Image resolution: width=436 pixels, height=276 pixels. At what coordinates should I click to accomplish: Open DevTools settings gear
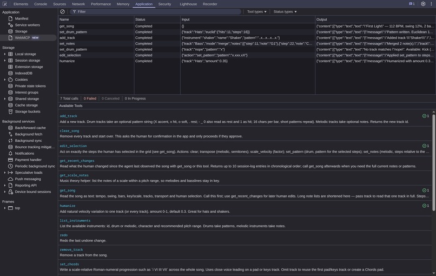(x=423, y=4)
